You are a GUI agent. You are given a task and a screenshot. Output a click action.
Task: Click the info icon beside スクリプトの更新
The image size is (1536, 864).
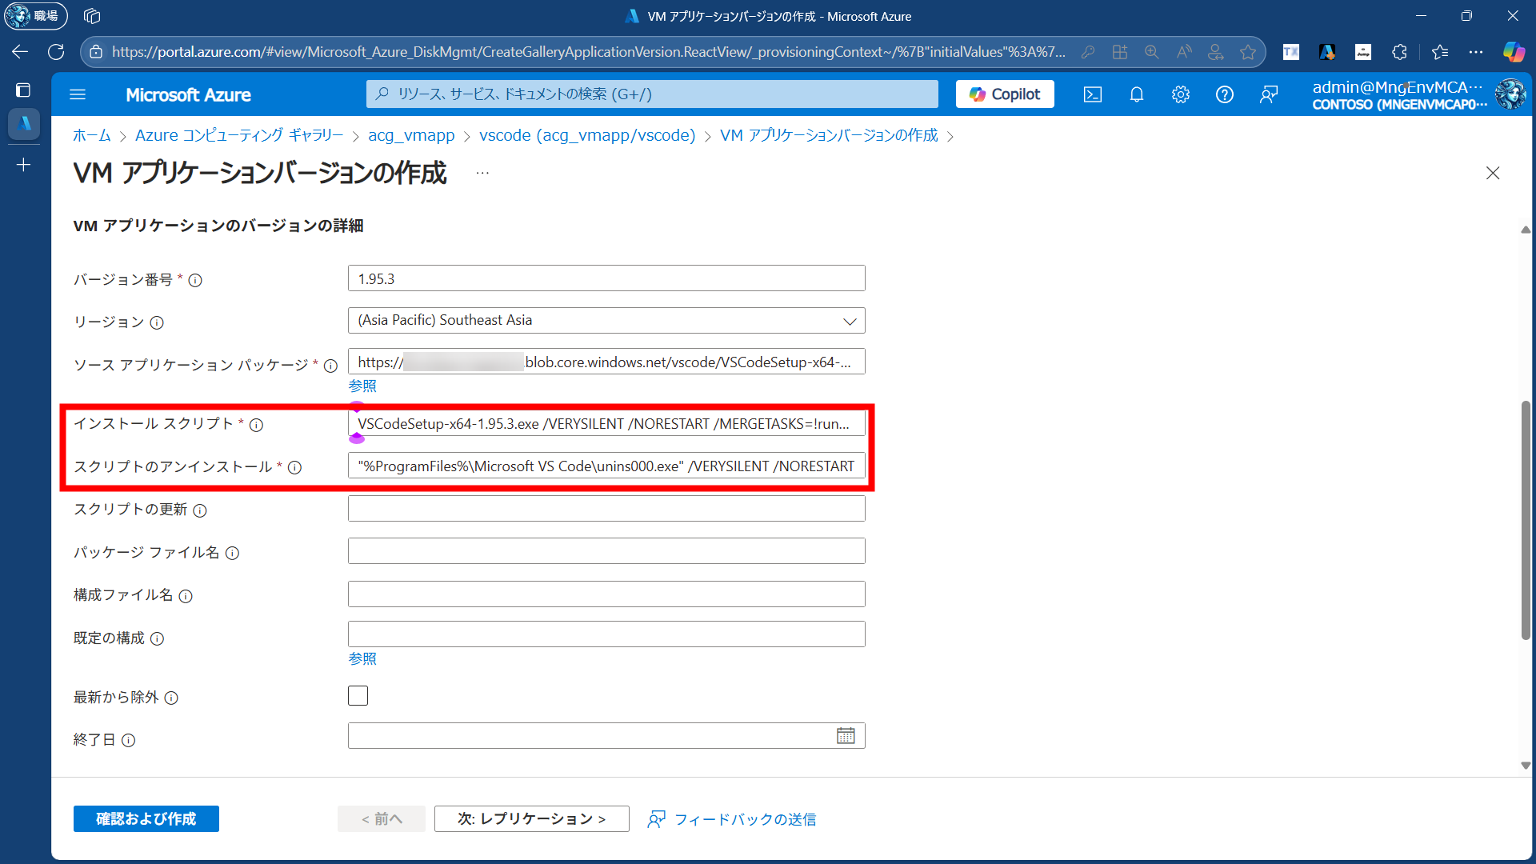tap(200, 510)
